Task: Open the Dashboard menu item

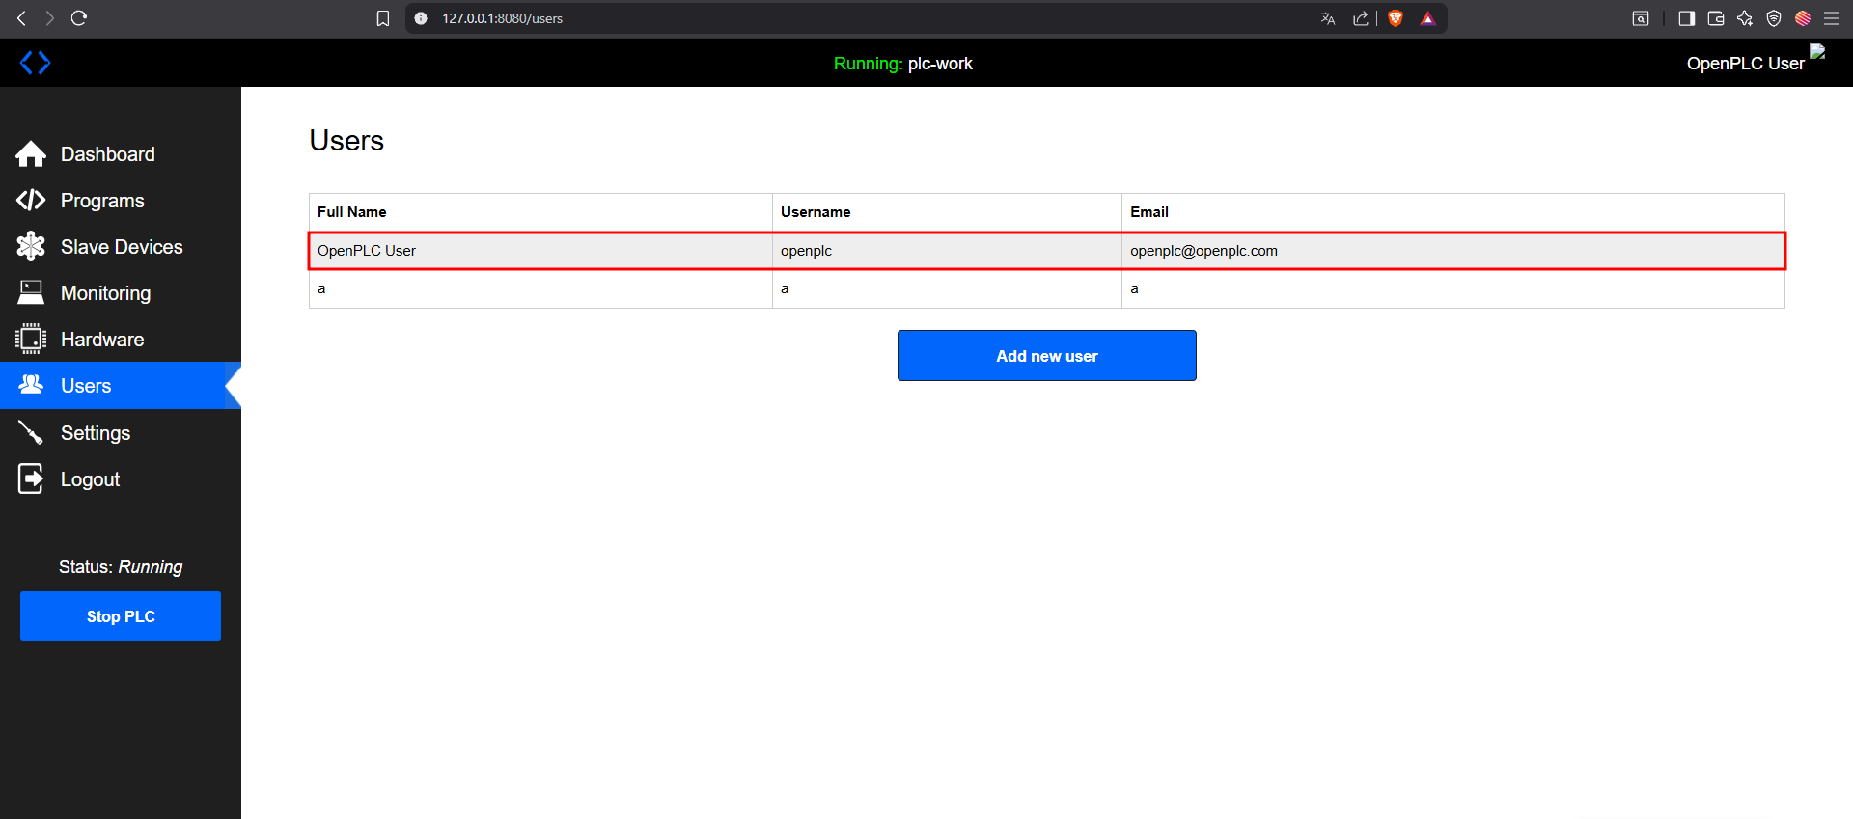Action: (x=108, y=154)
